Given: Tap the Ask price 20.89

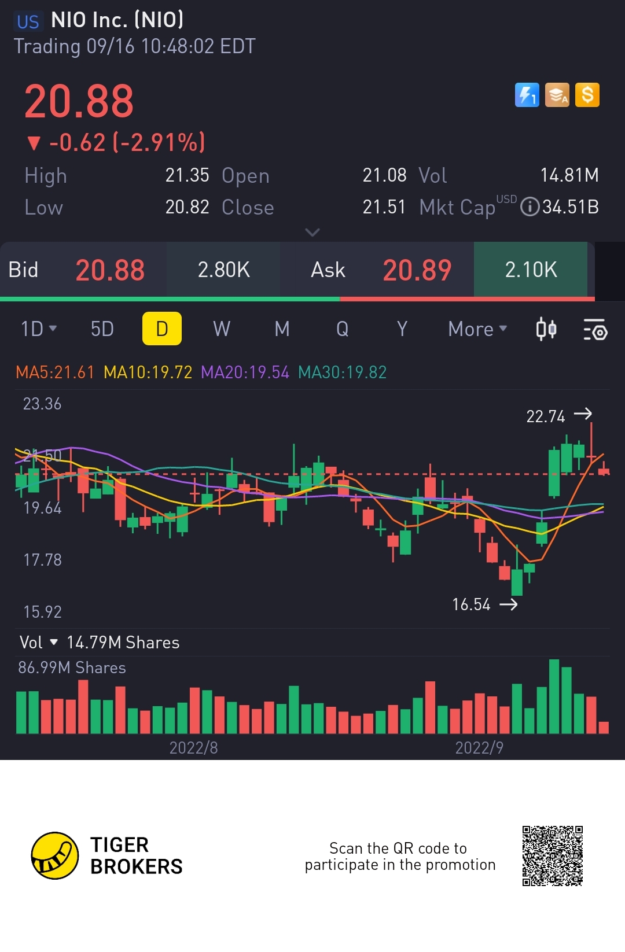Looking at the screenshot, I should (x=417, y=270).
